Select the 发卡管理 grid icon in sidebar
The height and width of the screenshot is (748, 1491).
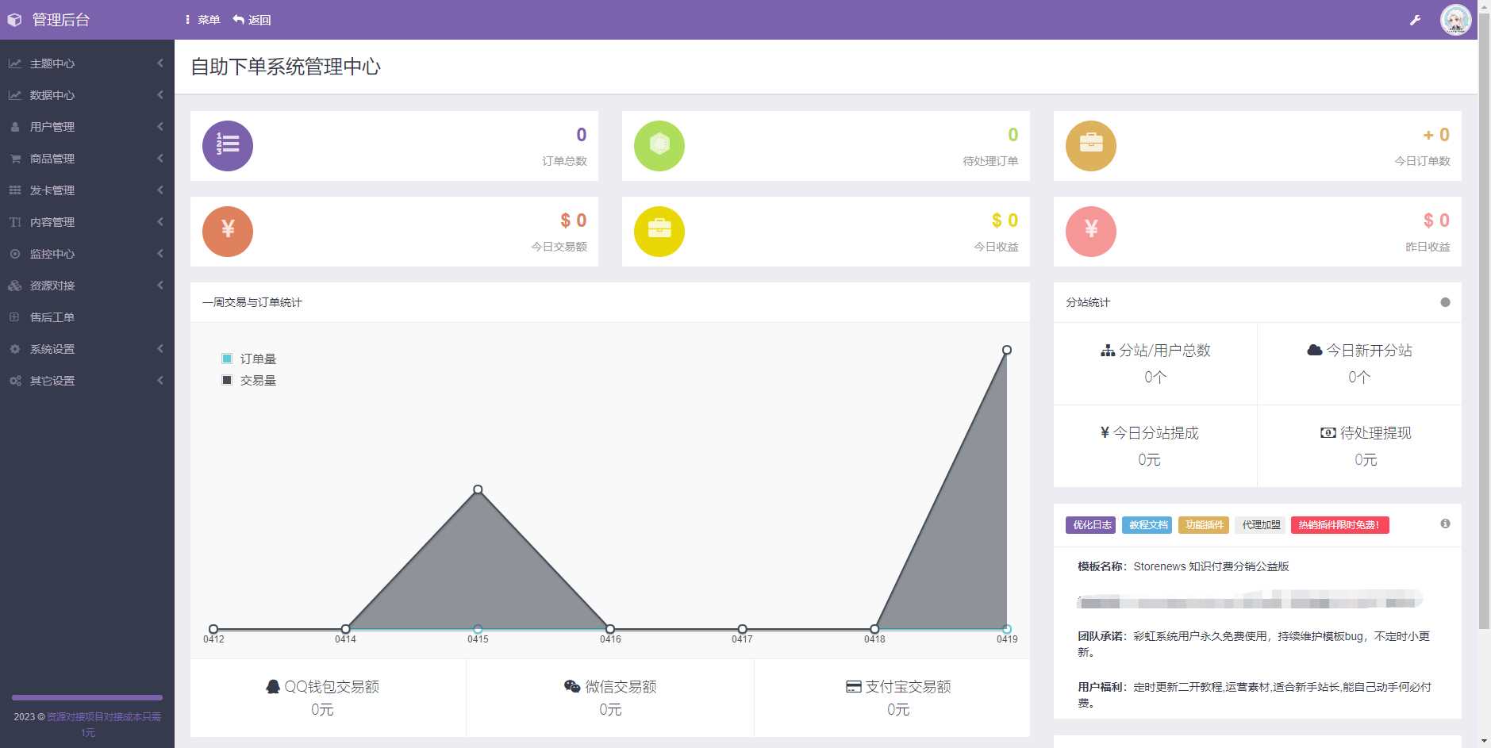tap(16, 190)
